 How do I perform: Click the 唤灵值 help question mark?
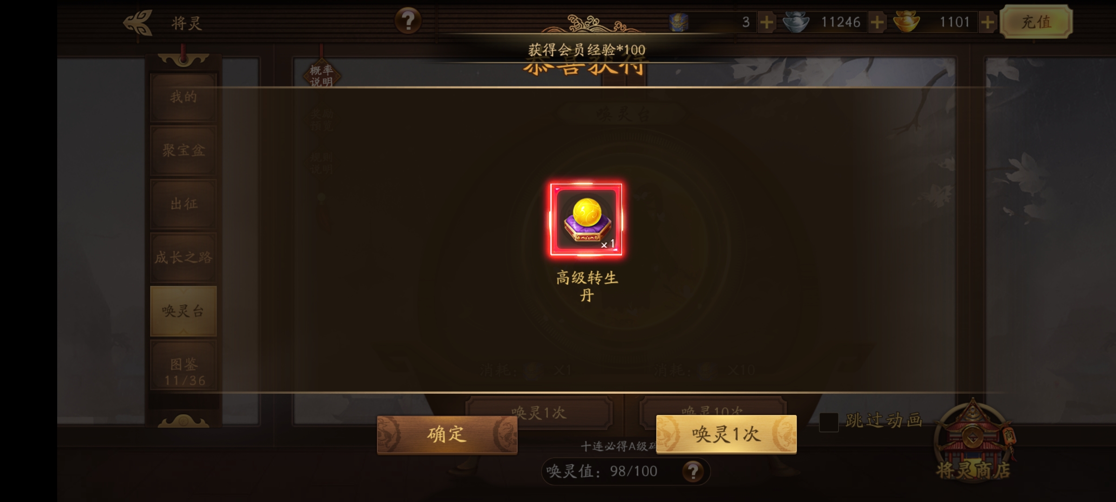(693, 471)
